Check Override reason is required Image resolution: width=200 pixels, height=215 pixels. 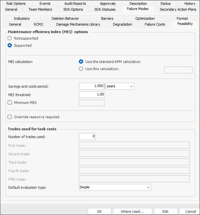(x=10, y=117)
